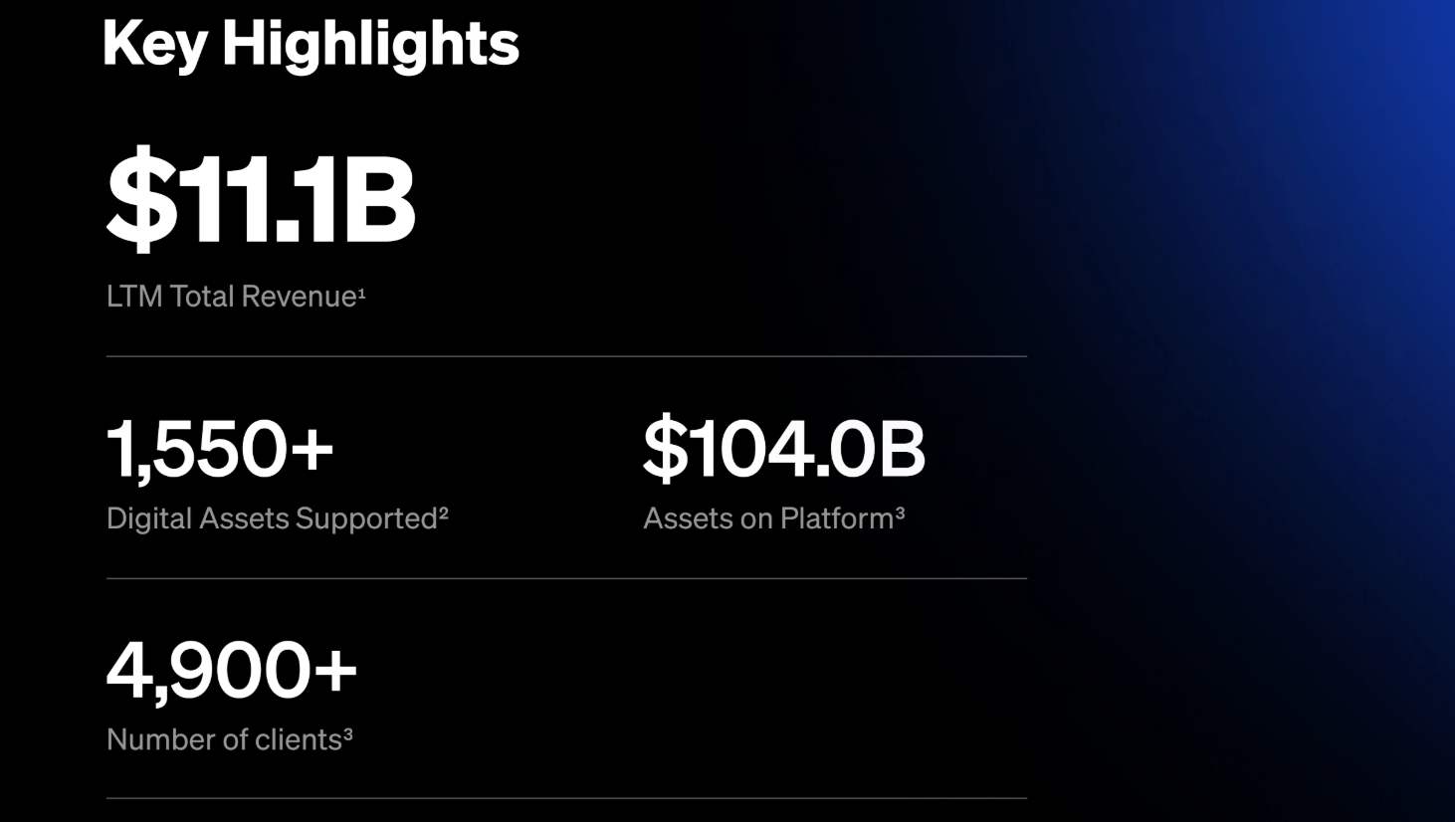
Task: Click the "Assets on Platform" label
Action: tap(767, 518)
